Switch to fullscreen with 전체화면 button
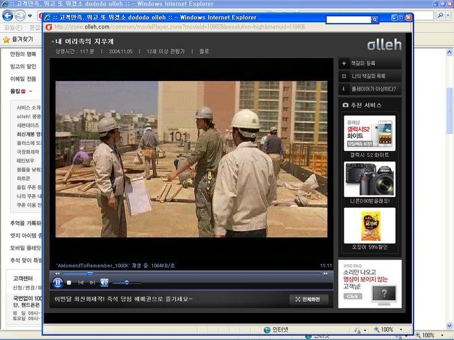The image size is (454, 340). pos(309,299)
